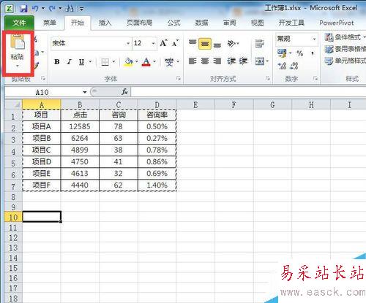Click the insert function fx button
366x303 pixels.
(x=124, y=92)
